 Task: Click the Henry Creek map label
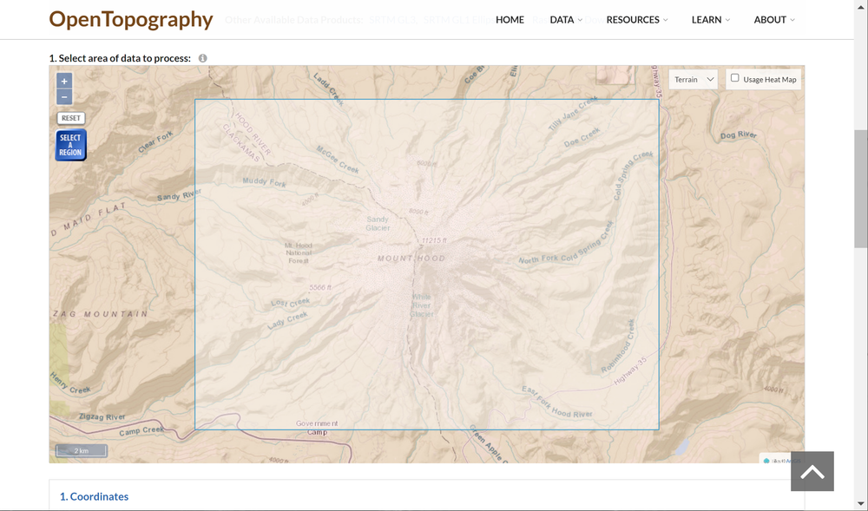pyautogui.click(x=70, y=383)
